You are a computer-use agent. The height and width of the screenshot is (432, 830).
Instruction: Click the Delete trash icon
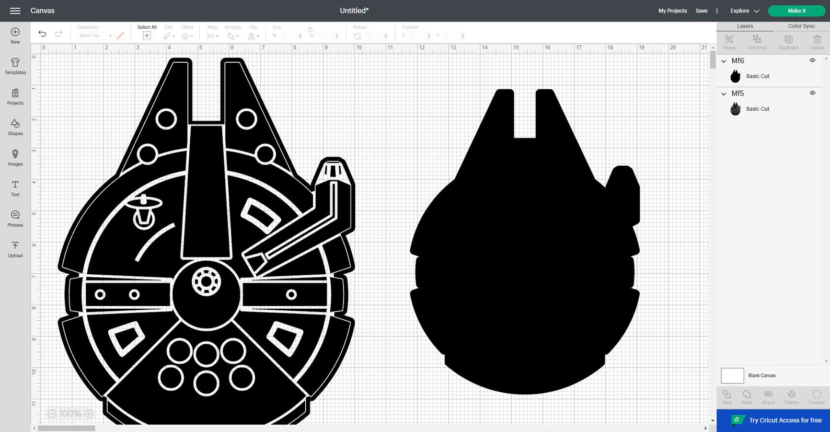coord(817,39)
